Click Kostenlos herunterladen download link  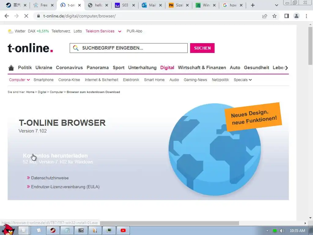pos(55,156)
